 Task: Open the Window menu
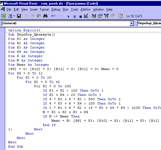pyautogui.click(x=98, y=9)
